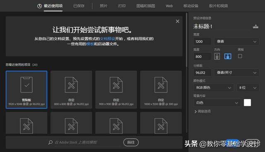Expand 高级选项 advanced options
The height and width of the screenshot is (152, 265).
[202, 112]
